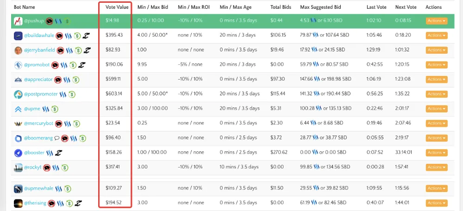463x211 pixels.
Task: Open the Actions dropdown for @buildawhale
Action: coord(437,36)
